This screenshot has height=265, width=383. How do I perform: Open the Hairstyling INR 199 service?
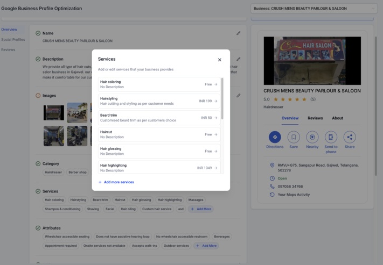pyautogui.click(x=158, y=101)
